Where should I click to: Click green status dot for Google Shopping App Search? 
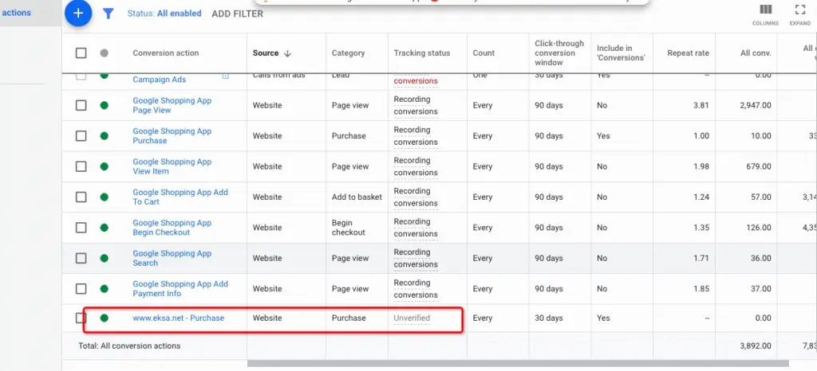click(104, 258)
